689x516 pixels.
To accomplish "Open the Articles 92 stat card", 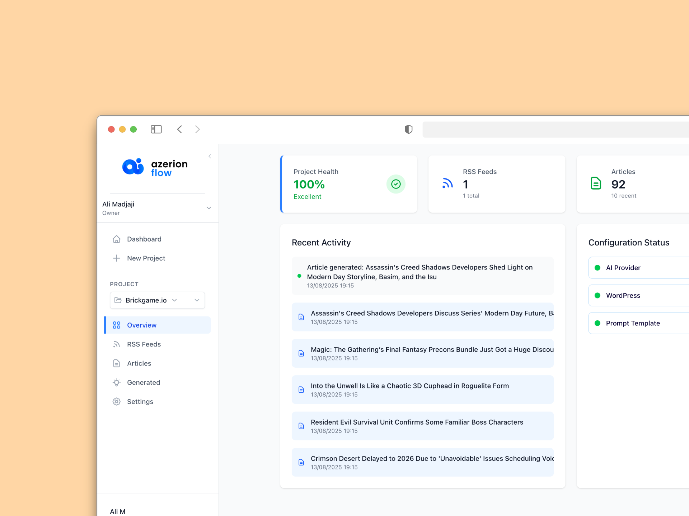I will tap(633, 184).
